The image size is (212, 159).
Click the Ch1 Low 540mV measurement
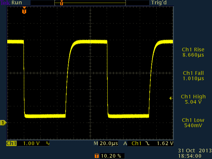[193, 123]
